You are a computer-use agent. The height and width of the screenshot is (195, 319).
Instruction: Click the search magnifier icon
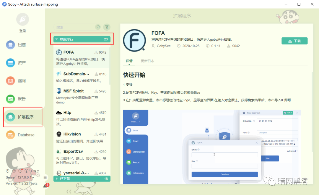tap(98, 27)
